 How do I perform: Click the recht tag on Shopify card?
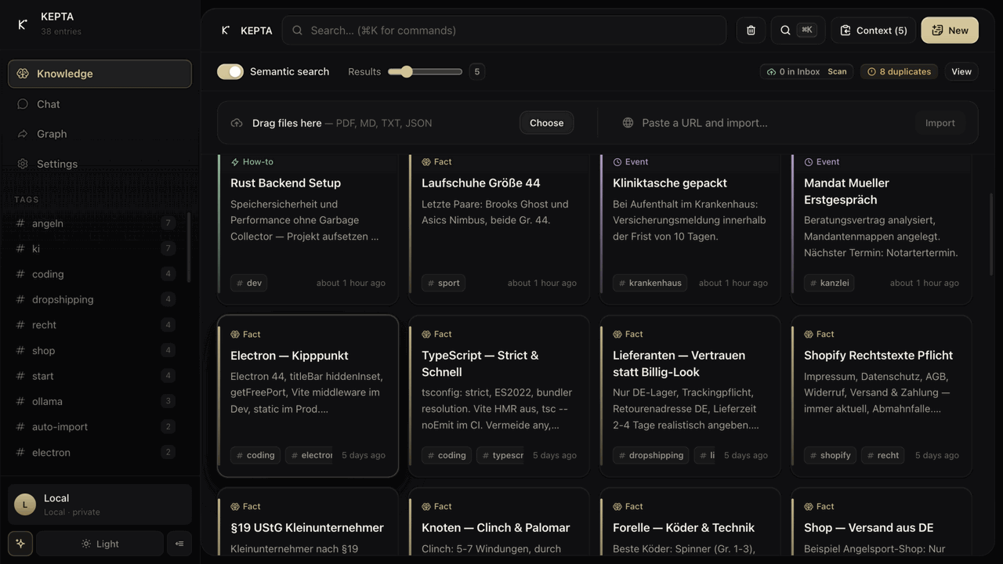[883, 455]
